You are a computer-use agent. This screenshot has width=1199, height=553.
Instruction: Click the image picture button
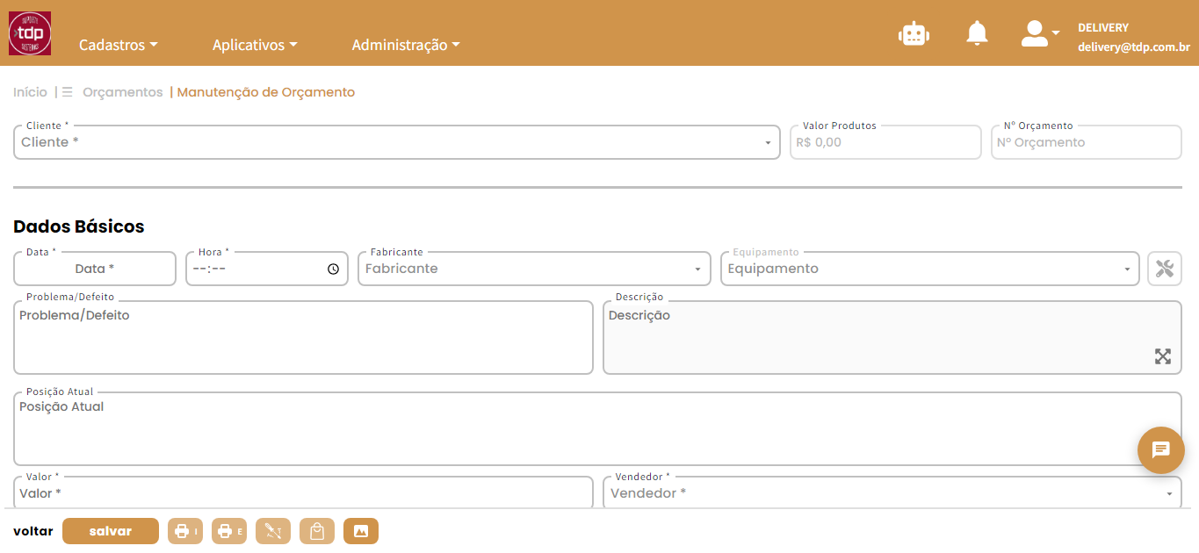[361, 531]
